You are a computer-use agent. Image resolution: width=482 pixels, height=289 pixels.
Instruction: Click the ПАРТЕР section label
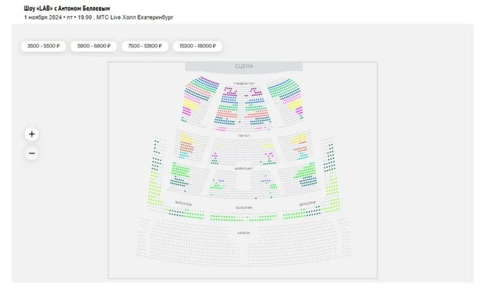tap(244, 136)
